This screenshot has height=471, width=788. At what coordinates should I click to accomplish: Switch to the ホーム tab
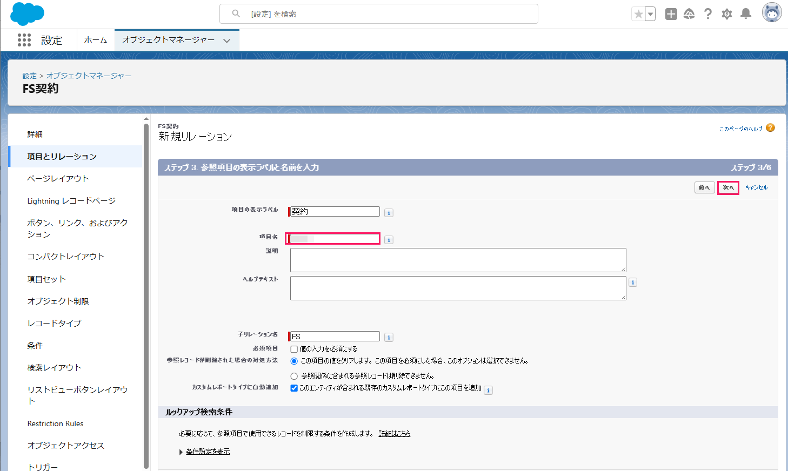pos(96,40)
